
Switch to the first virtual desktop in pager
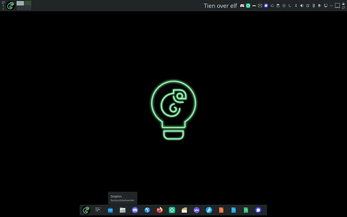[x=20, y=3]
